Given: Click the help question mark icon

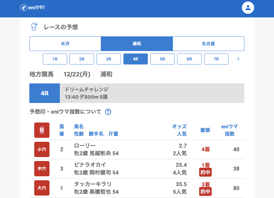Looking at the screenshot, I should (108, 112).
